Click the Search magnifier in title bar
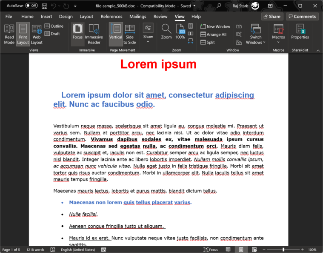 tap(219, 6)
